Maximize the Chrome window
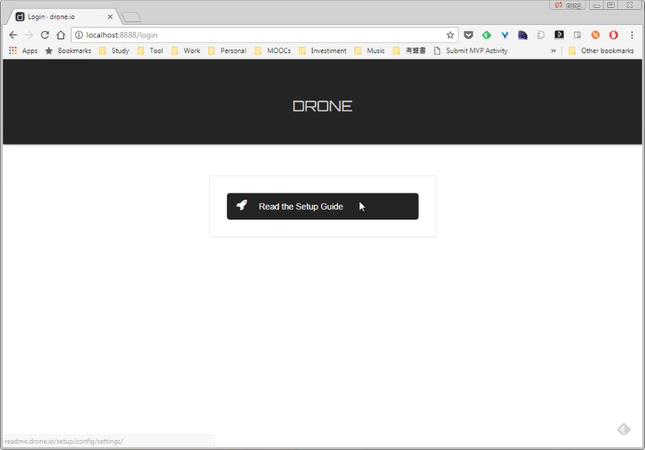 [611, 5]
